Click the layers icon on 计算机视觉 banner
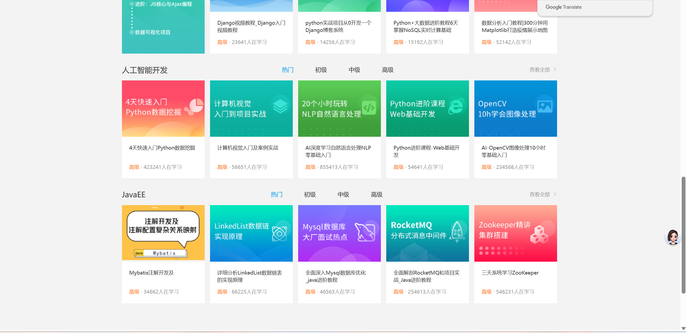Viewport: 686px width, 333px height. [x=280, y=106]
